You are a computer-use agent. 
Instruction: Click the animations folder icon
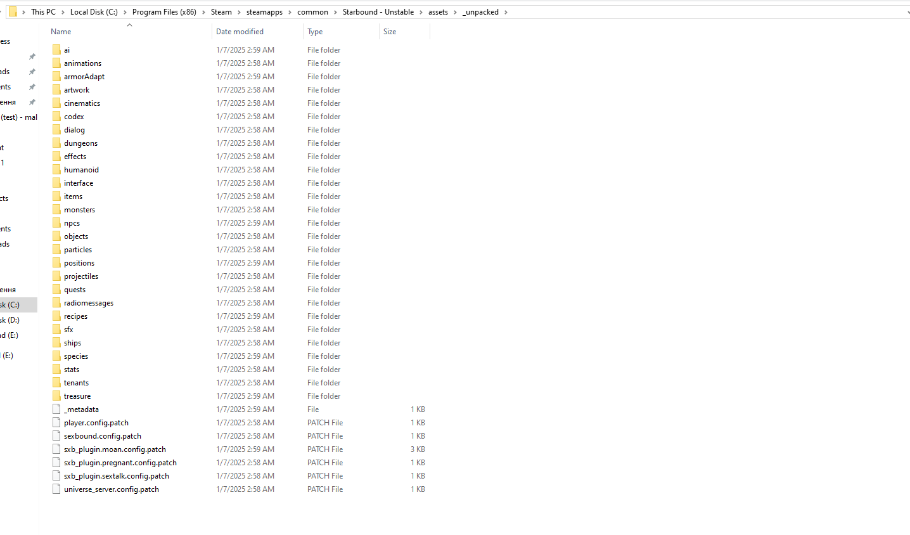point(56,63)
